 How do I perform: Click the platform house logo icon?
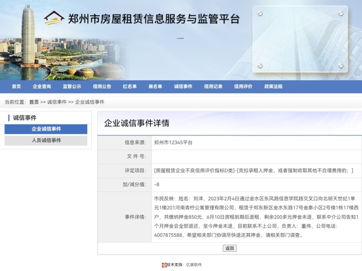tap(54, 18)
